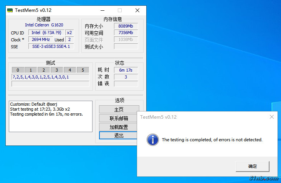Click the 'Clock *' label

click(17, 40)
